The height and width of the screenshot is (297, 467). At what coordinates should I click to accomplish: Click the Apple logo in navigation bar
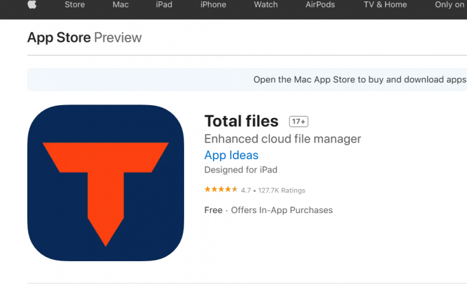pos(32,5)
